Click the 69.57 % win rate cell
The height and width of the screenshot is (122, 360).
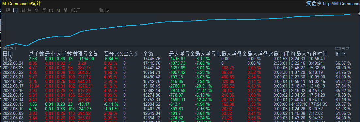(x=343, y=104)
